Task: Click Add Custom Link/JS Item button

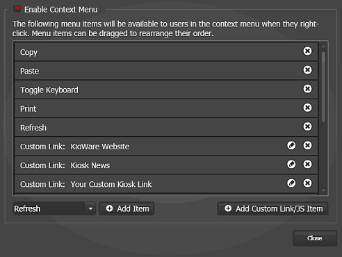Action: pyautogui.click(x=272, y=208)
